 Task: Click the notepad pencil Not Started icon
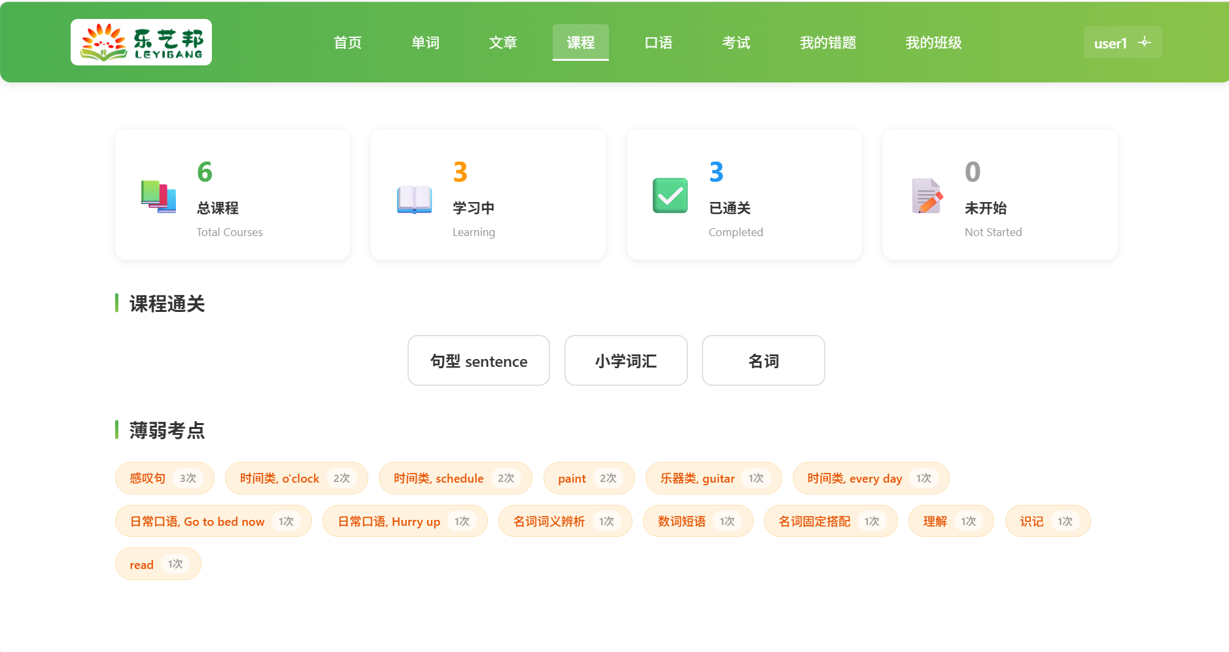[x=927, y=196]
